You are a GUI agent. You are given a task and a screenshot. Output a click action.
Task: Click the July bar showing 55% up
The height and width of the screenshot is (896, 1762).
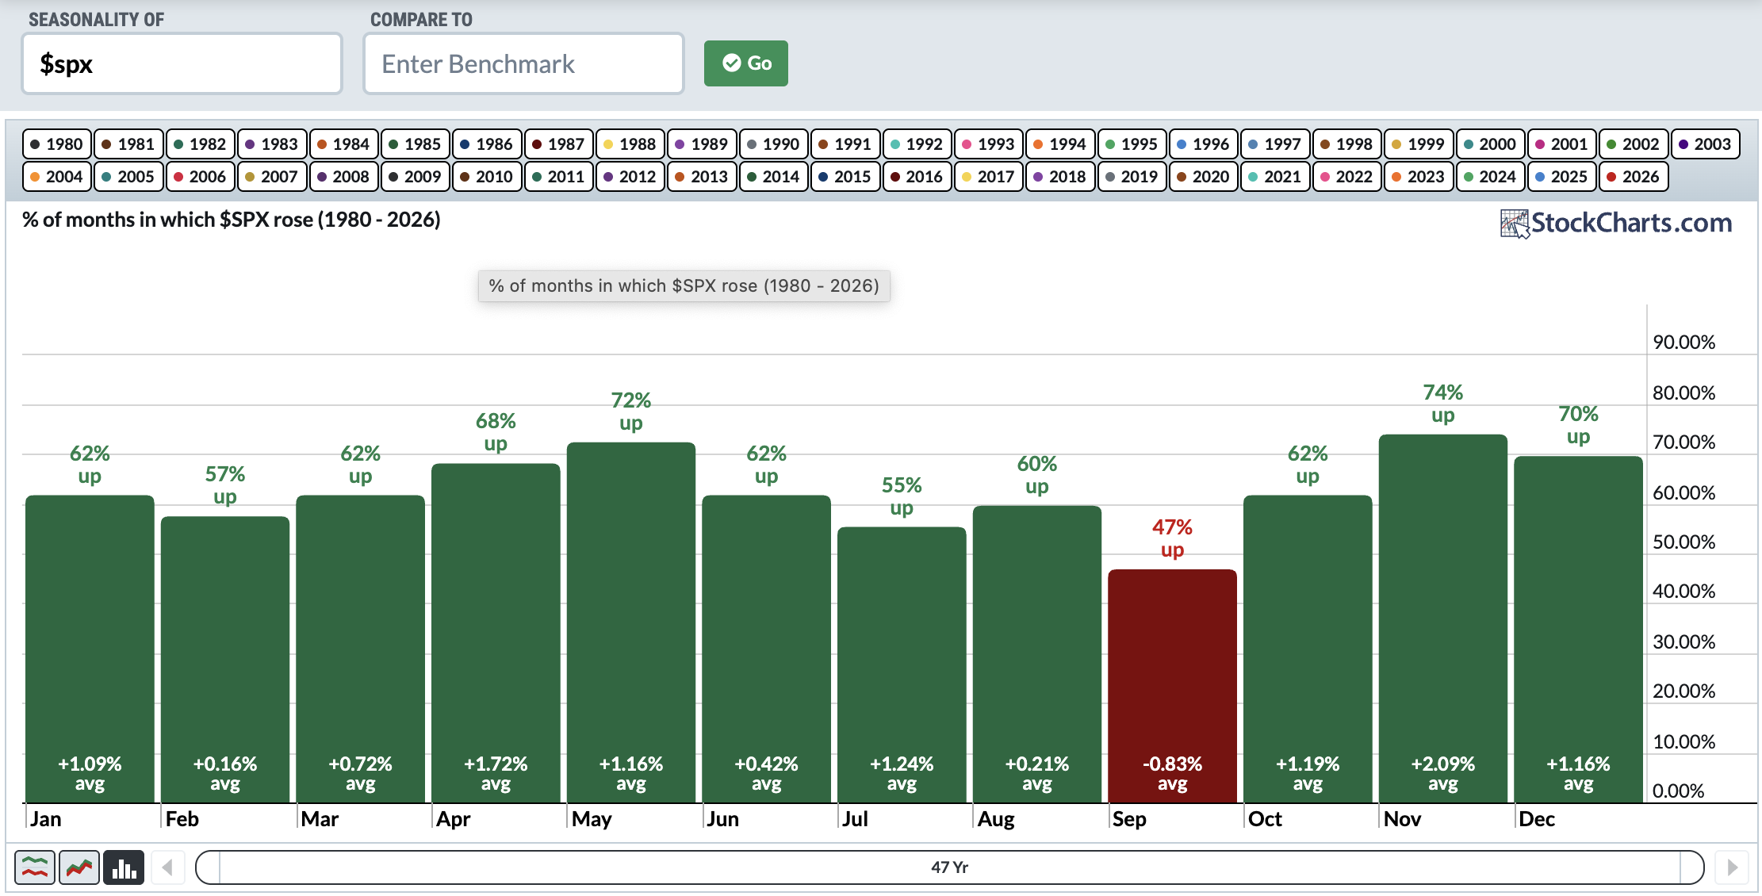pos(902,664)
